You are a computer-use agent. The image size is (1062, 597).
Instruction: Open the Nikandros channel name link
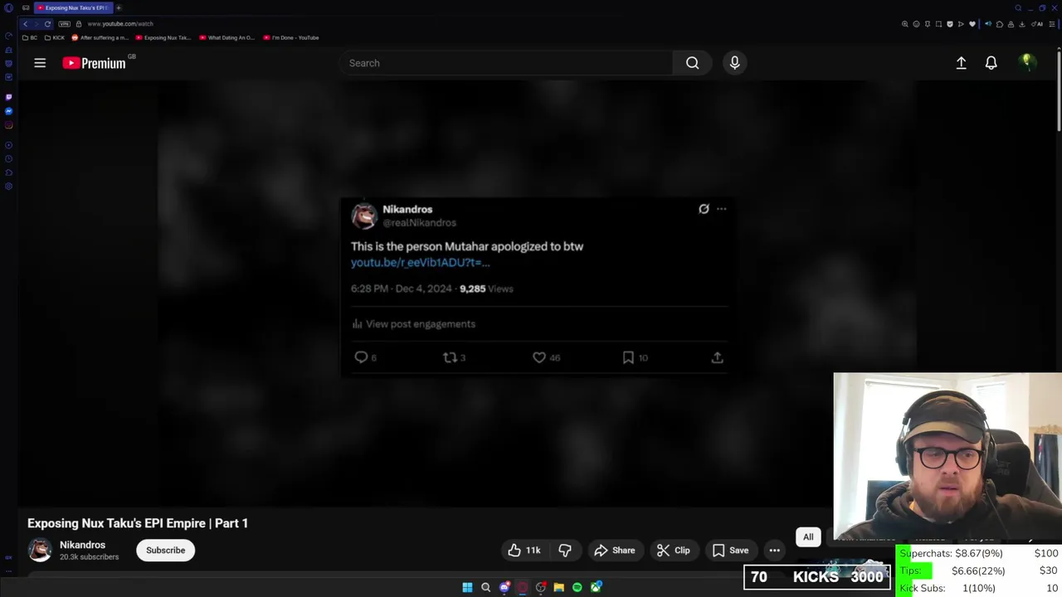click(x=82, y=545)
